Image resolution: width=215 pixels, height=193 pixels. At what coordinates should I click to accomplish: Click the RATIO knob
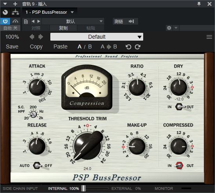(x=137, y=87)
